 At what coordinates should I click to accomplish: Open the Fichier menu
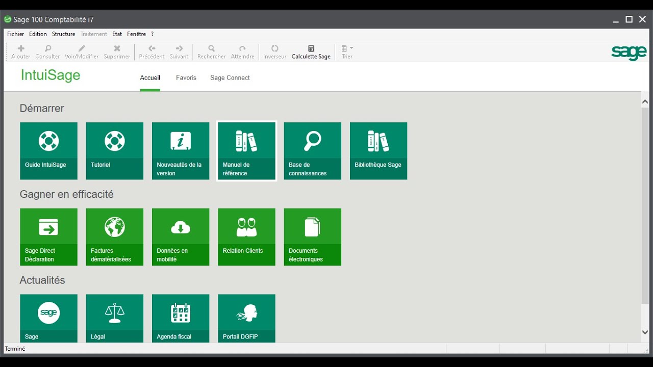(15, 34)
